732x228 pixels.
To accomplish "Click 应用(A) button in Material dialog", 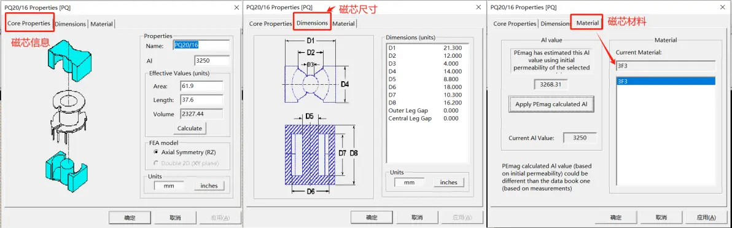I will [706, 218].
